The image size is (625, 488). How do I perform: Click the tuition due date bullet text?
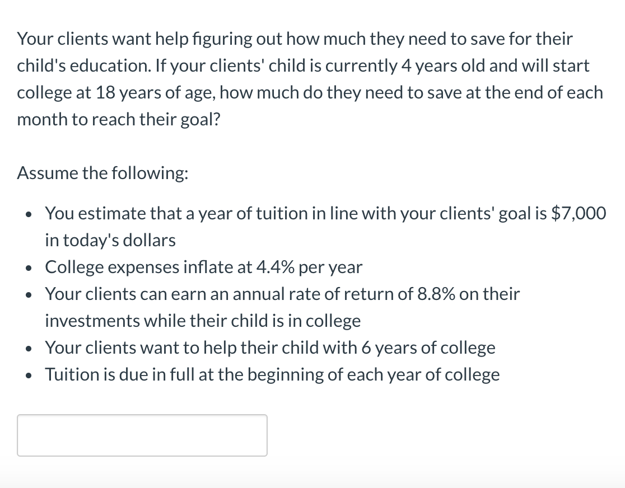(272, 374)
